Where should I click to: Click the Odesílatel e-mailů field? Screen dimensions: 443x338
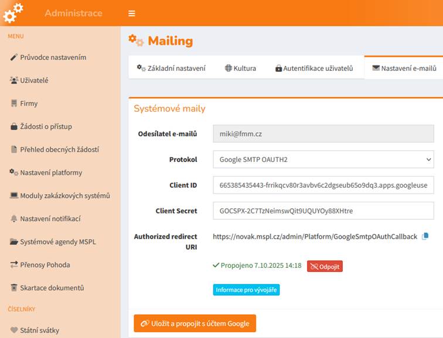click(323, 134)
